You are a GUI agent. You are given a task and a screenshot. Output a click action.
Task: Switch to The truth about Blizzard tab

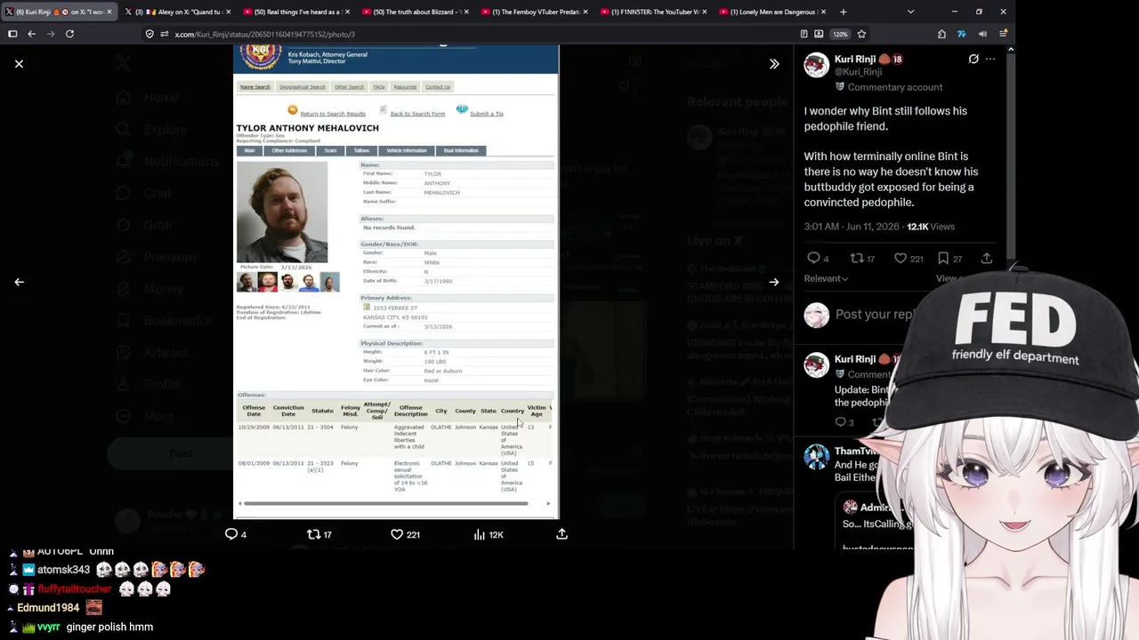[416, 12]
